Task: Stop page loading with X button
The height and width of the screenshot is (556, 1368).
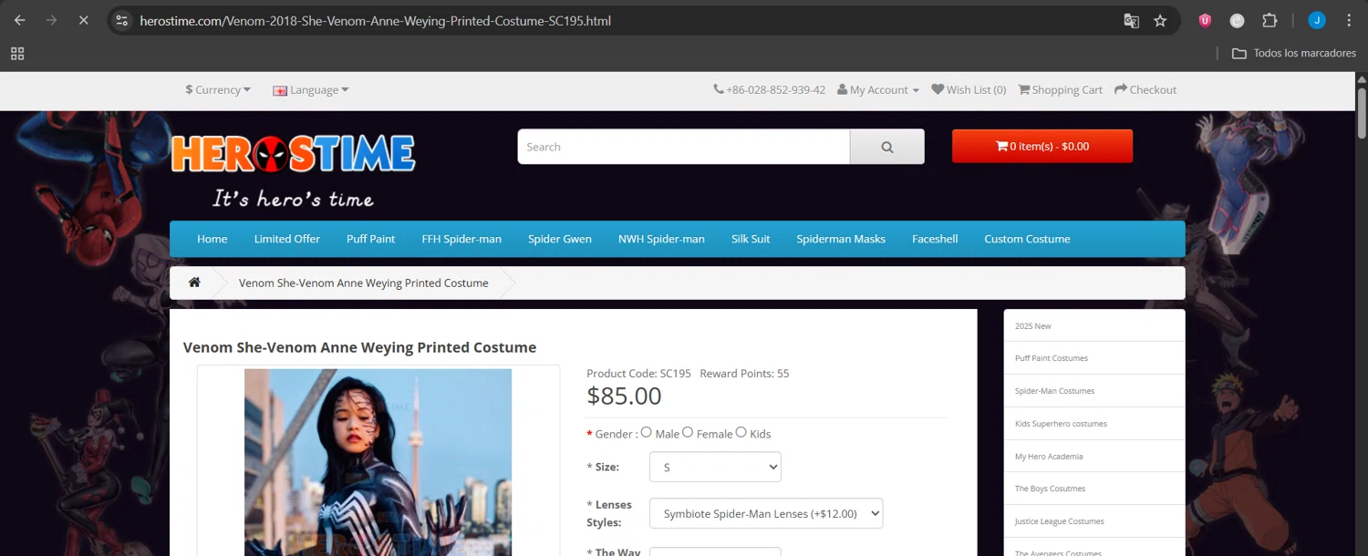Action: pos(83,20)
